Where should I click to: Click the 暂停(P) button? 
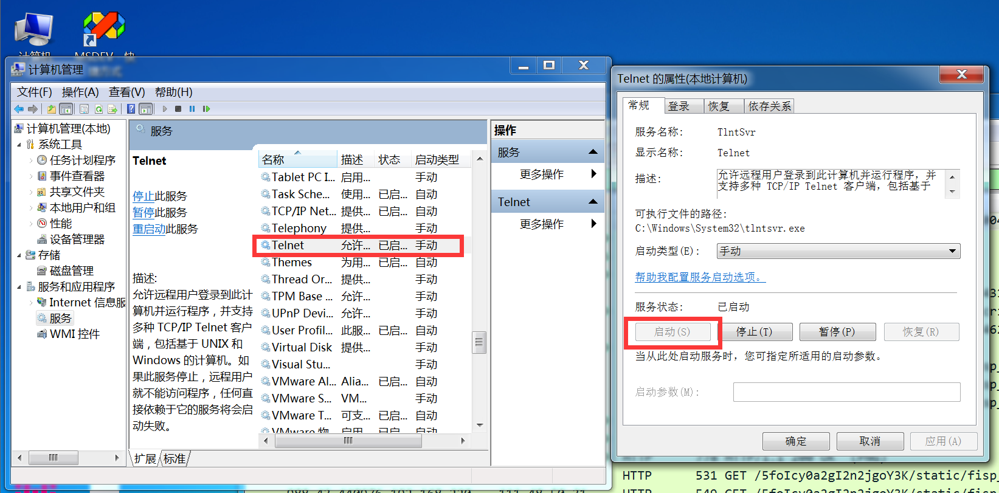pos(837,332)
